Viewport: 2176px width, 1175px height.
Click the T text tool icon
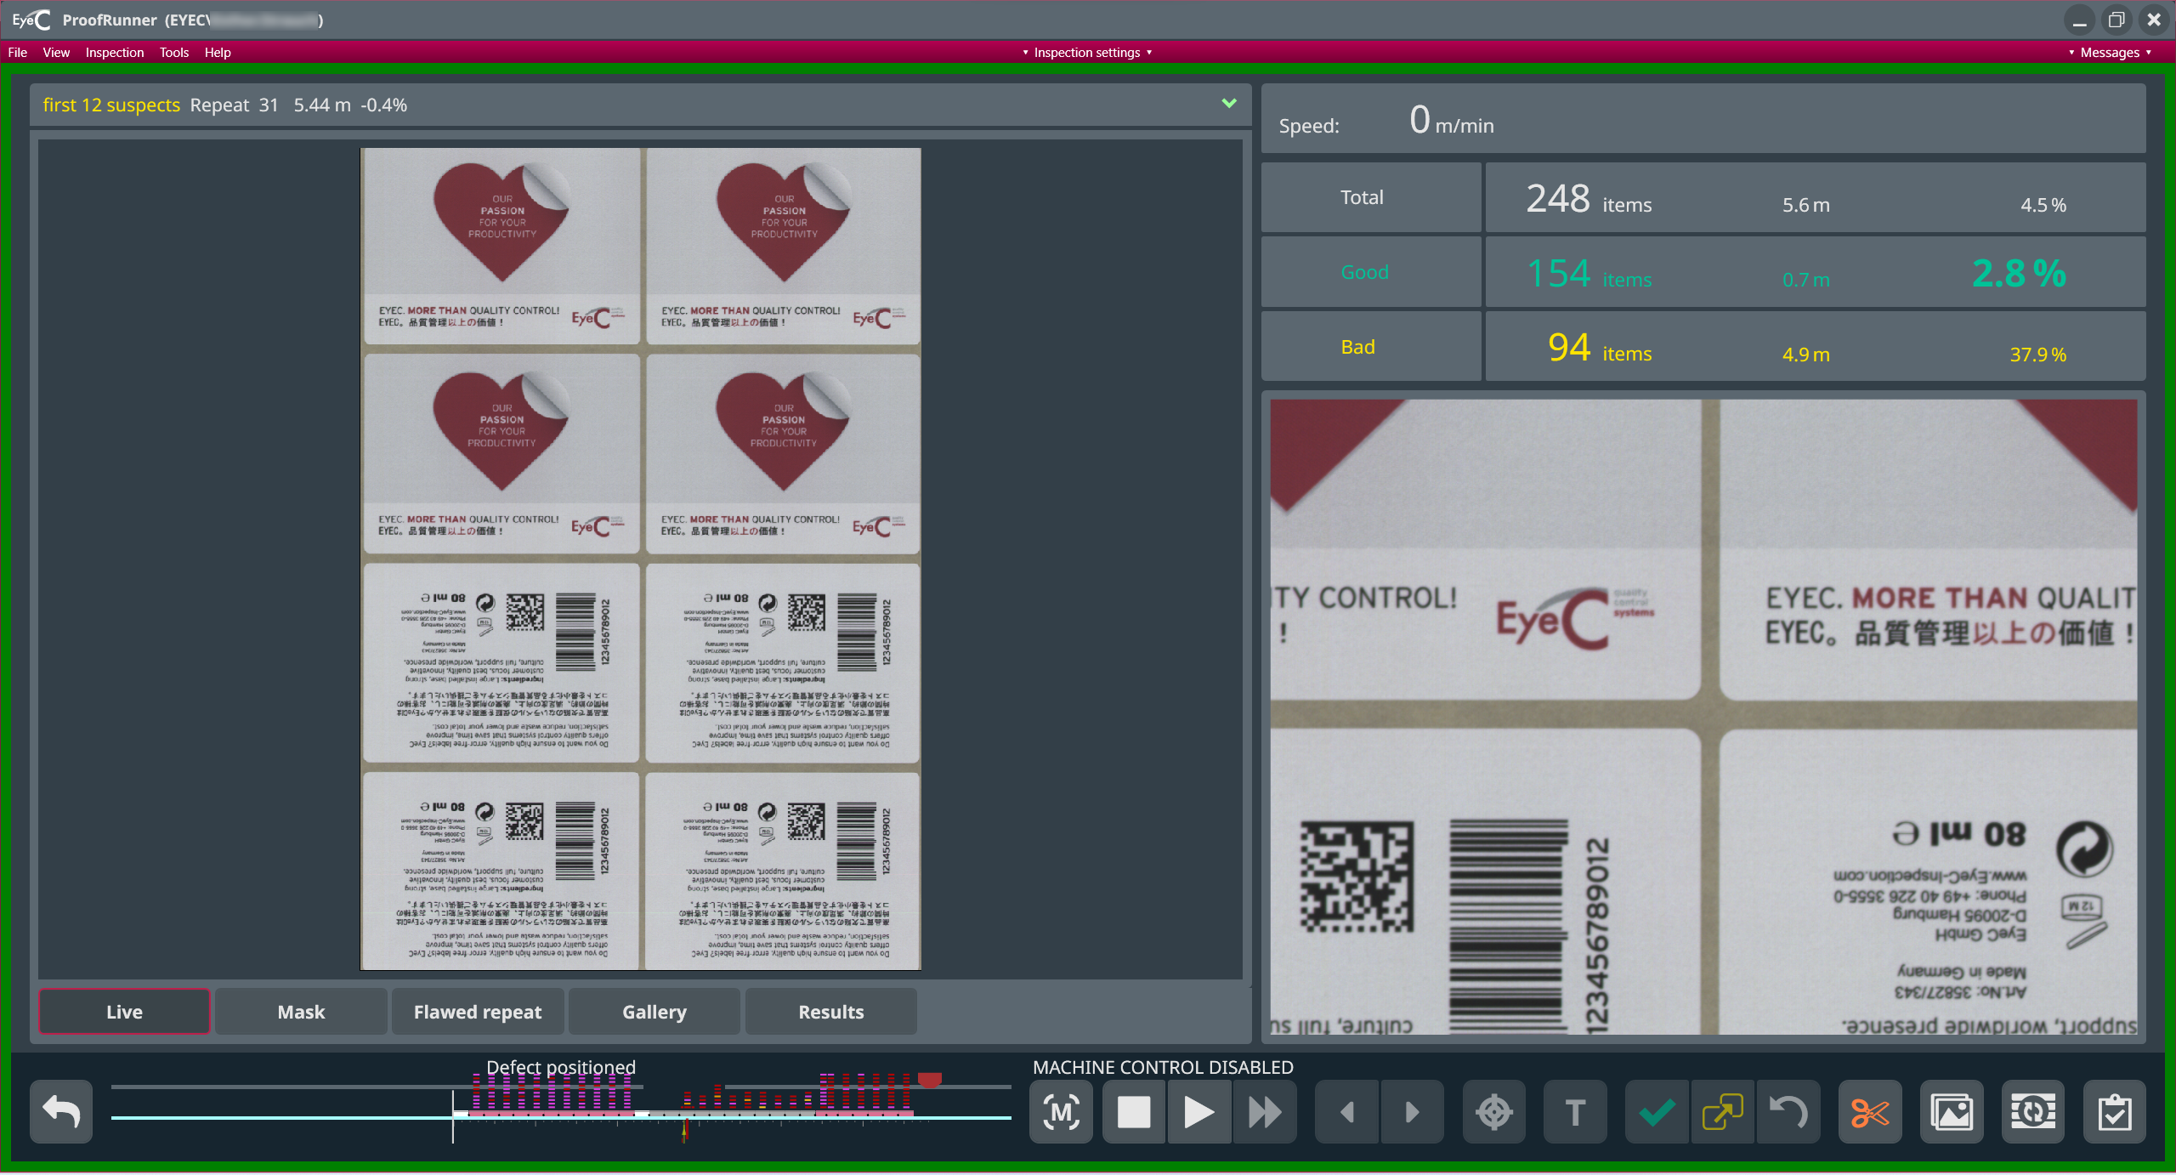tap(1575, 1111)
